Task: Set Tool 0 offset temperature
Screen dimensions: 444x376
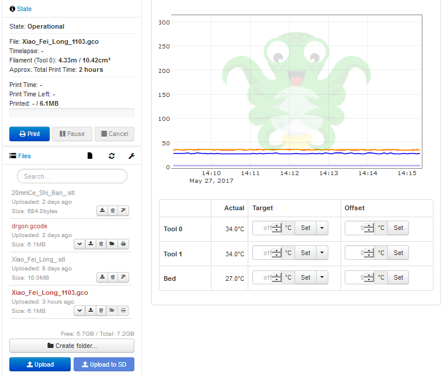Action: [x=398, y=228]
